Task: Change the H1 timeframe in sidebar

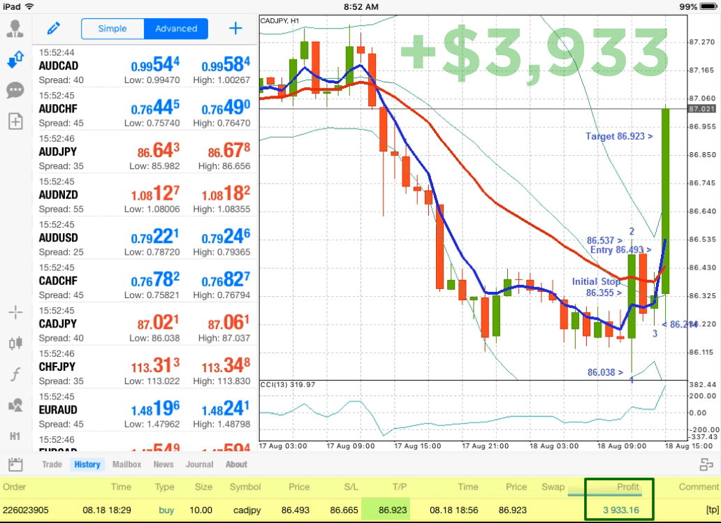Action: [x=15, y=436]
